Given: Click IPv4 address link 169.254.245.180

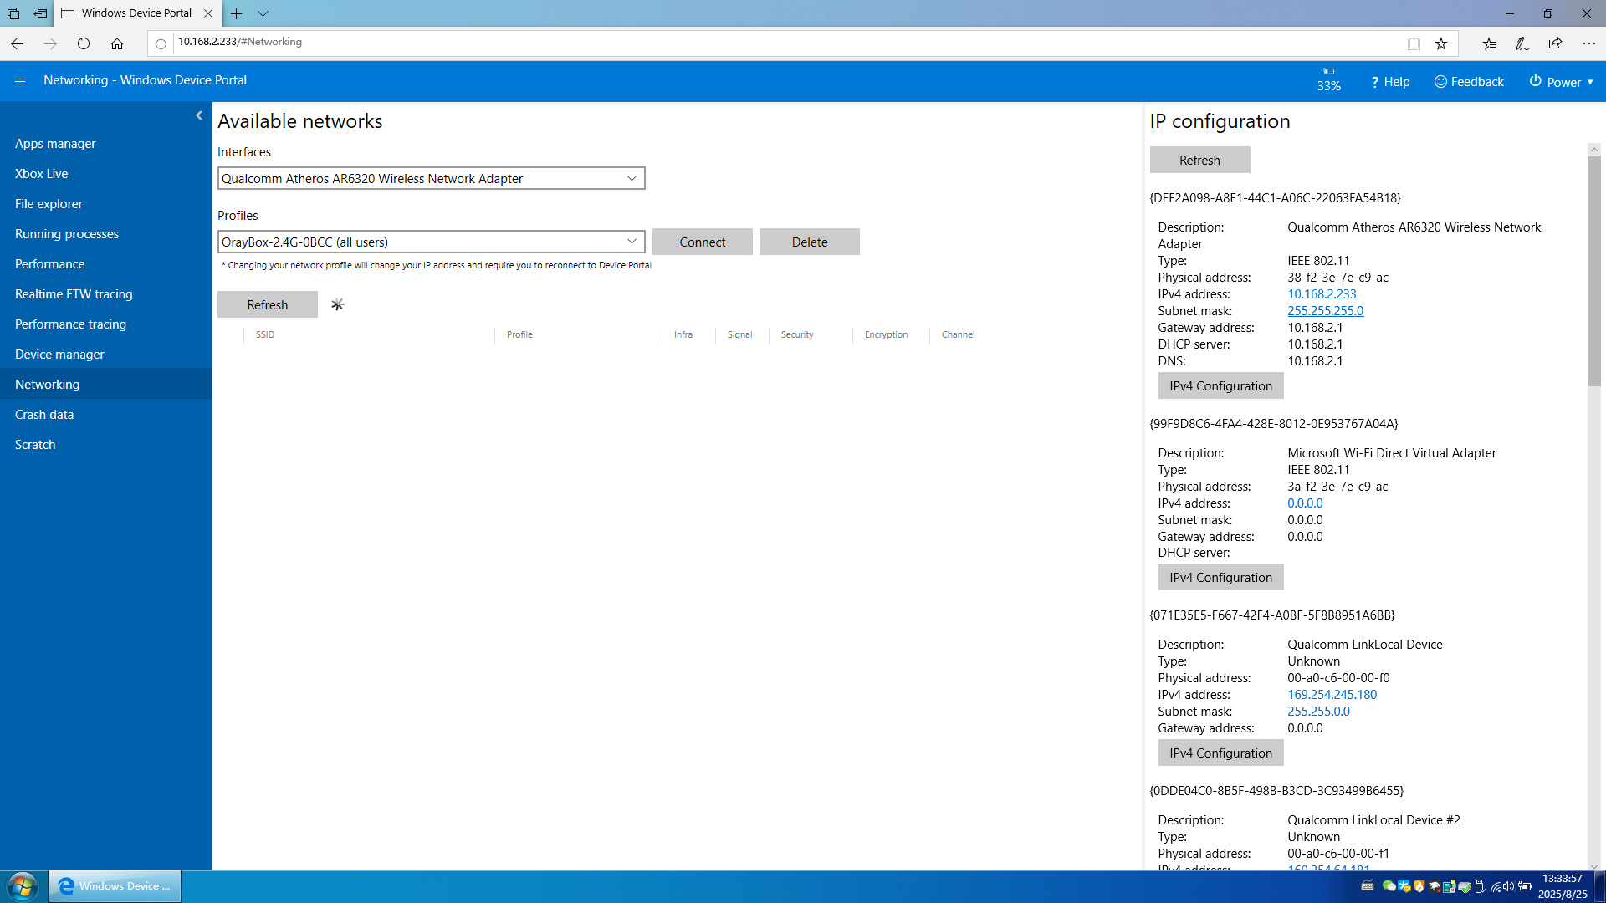Looking at the screenshot, I should pos(1332,695).
